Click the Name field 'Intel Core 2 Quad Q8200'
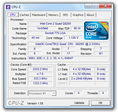 pos(55,24)
